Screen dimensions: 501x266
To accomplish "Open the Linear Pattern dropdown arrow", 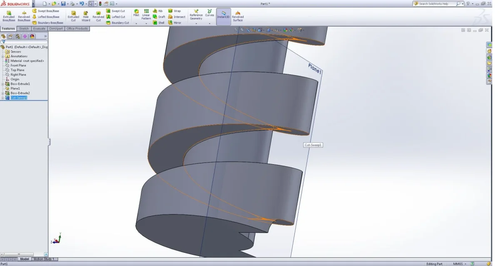I will tap(146, 24).
